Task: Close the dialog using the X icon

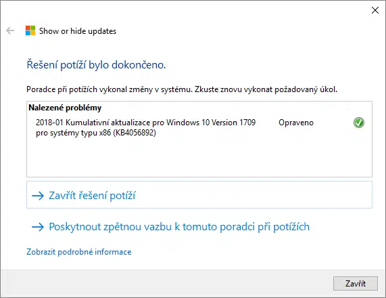Action: coord(375,10)
